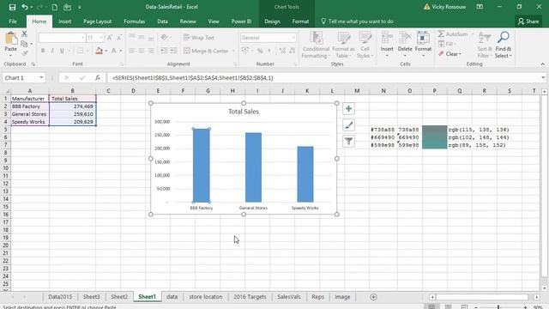549x309 pixels.
Task: Open Sort & Filter menu
Action: click(x=485, y=45)
